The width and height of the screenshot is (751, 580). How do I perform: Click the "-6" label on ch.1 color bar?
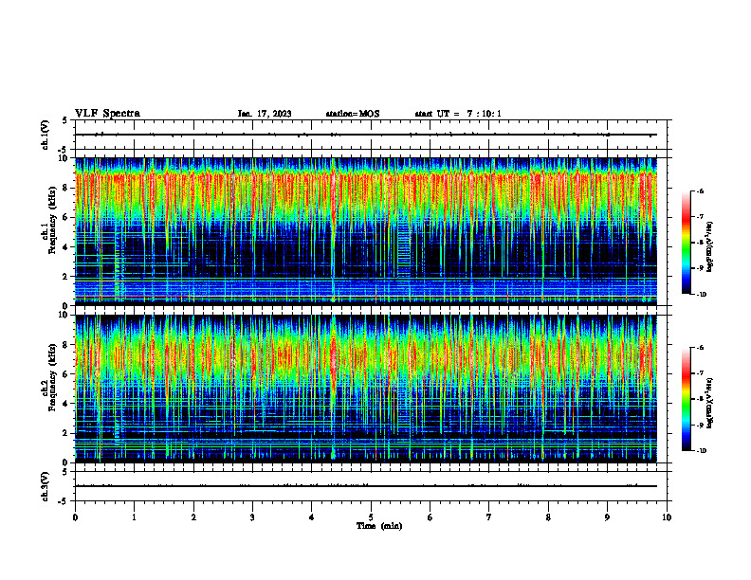pos(701,190)
